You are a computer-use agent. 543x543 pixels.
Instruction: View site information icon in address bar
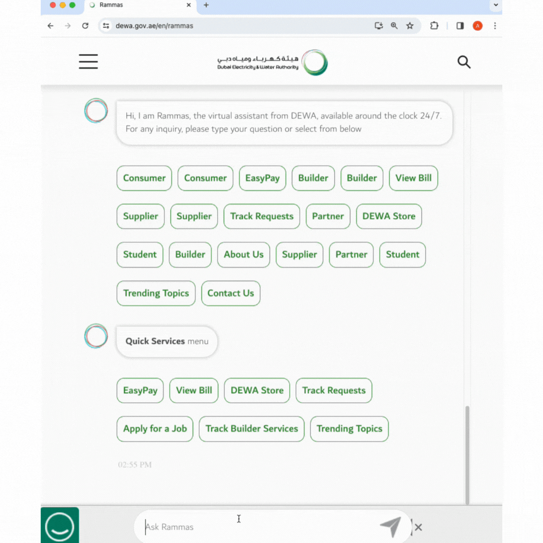[106, 26]
